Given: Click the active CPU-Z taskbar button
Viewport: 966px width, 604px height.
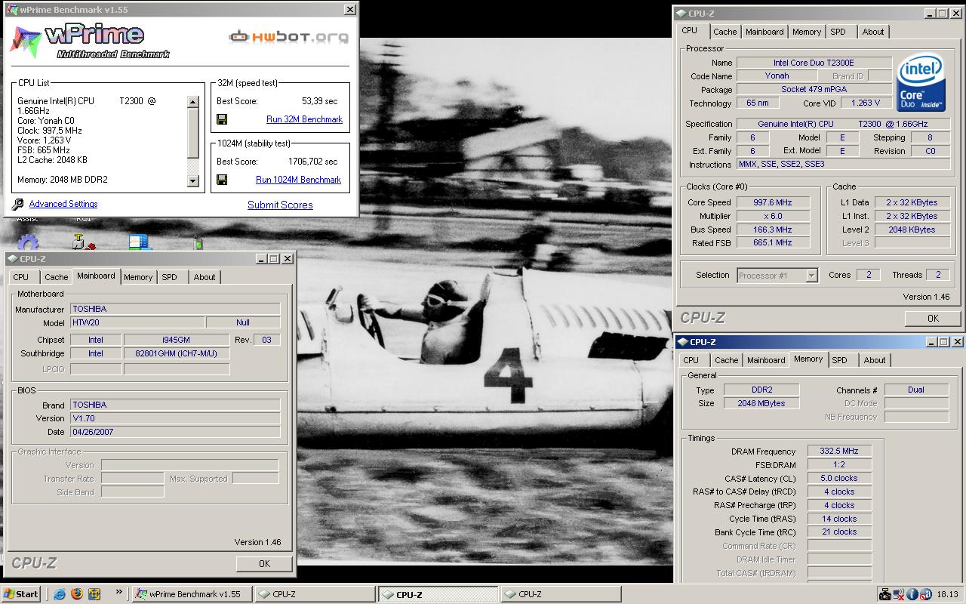Looking at the screenshot, I should 438,594.
